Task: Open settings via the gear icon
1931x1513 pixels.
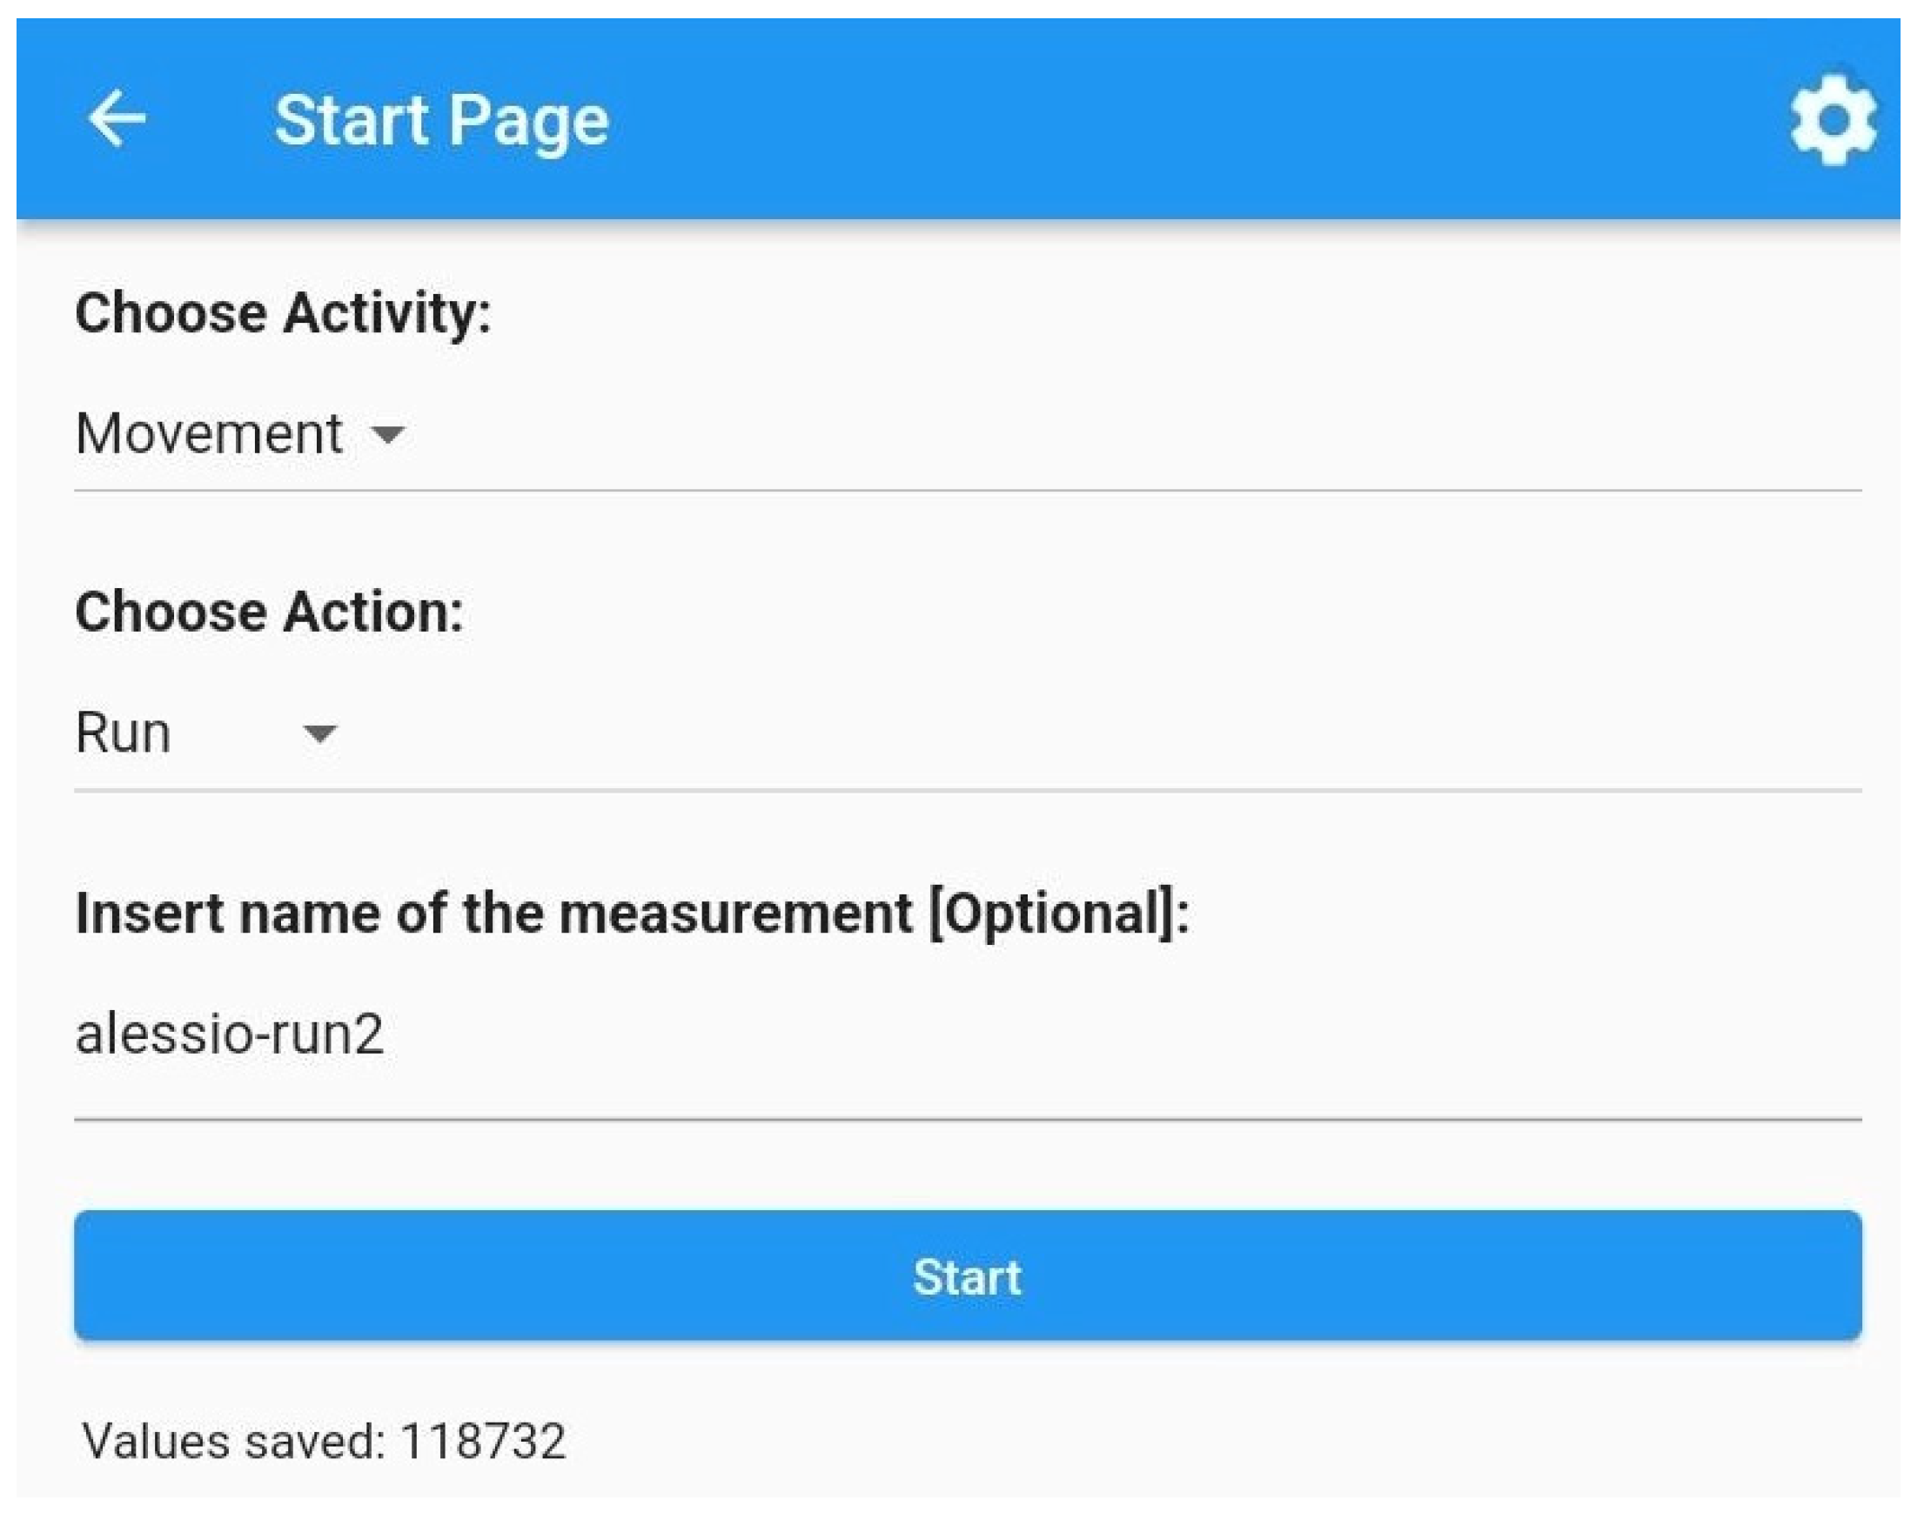Action: pos(1833,119)
